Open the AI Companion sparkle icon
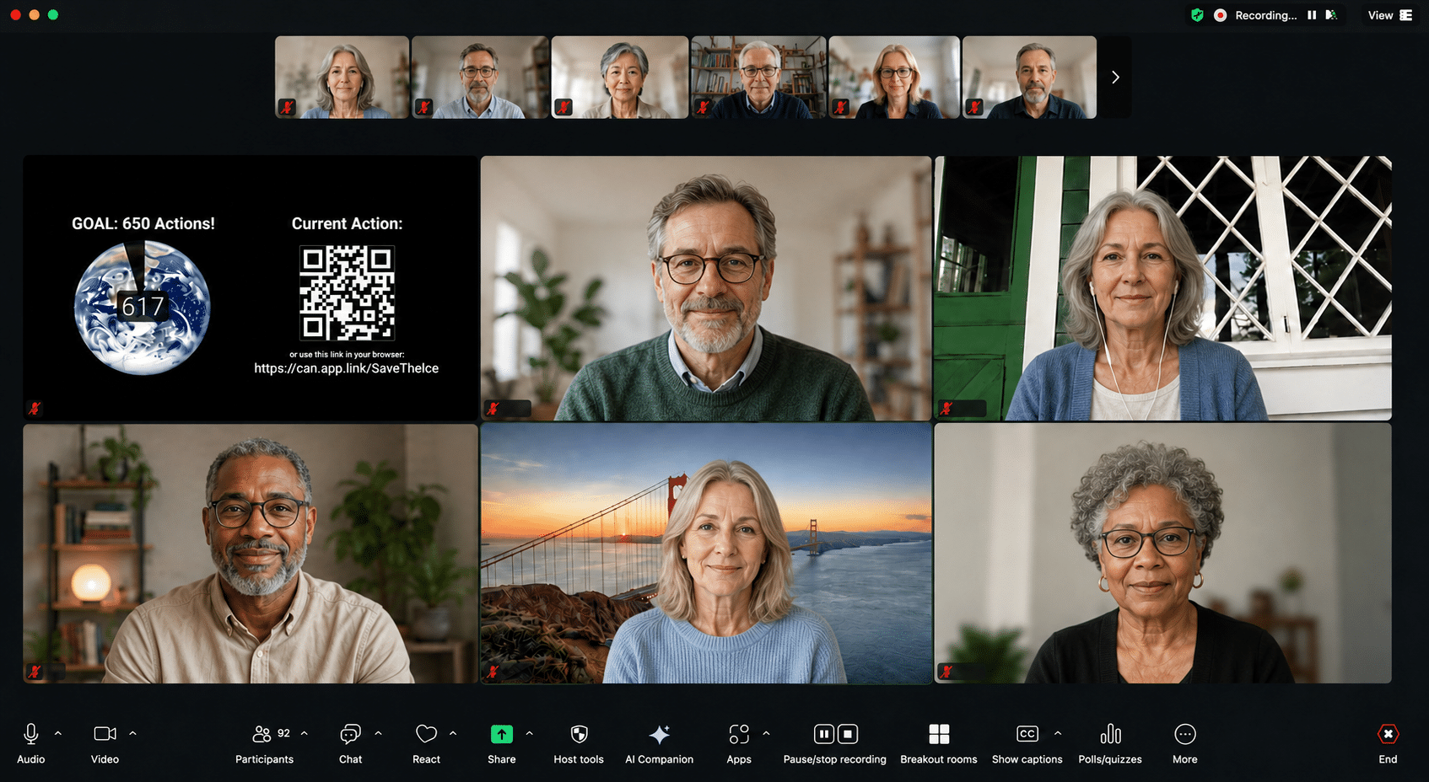This screenshot has width=1429, height=782. (659, 735)
